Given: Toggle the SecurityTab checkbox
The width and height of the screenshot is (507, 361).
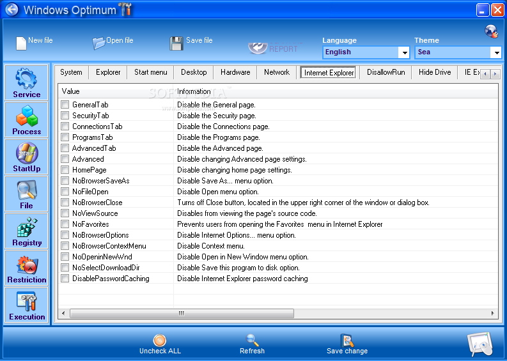Looking at the screenshot, I should tap(65, 116).
